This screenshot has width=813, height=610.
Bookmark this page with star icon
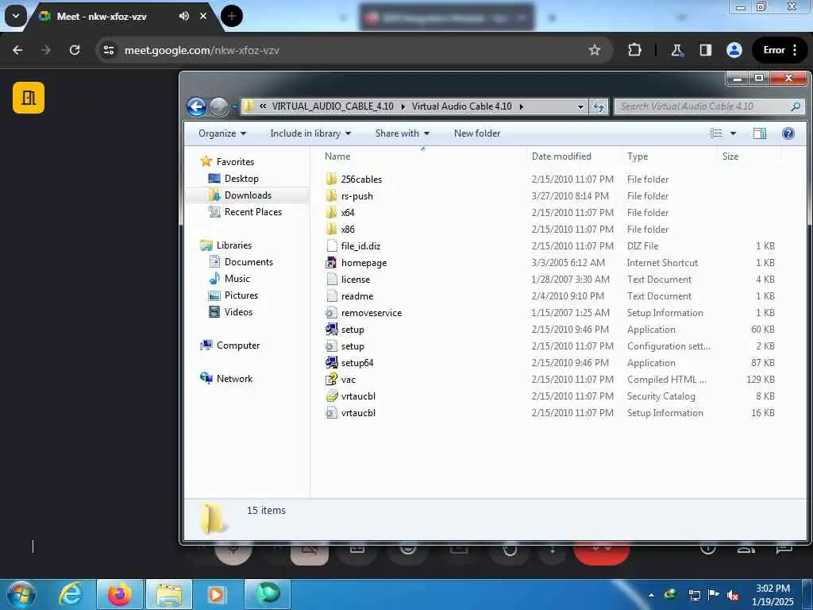[x=594, y=50]
